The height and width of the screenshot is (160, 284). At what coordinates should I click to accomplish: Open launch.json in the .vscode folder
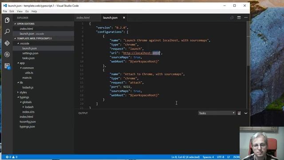coord(30,48)
